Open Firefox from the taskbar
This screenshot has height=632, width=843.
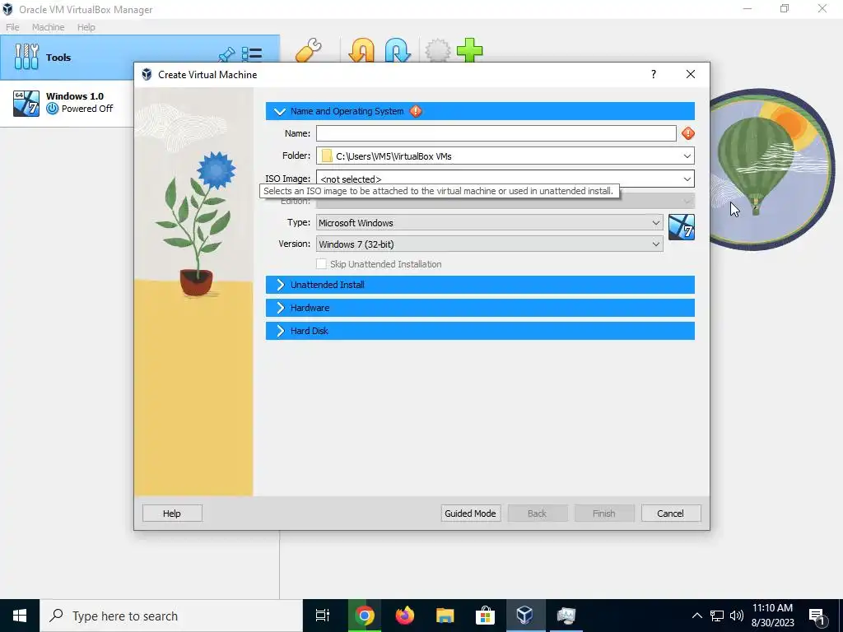404,616
